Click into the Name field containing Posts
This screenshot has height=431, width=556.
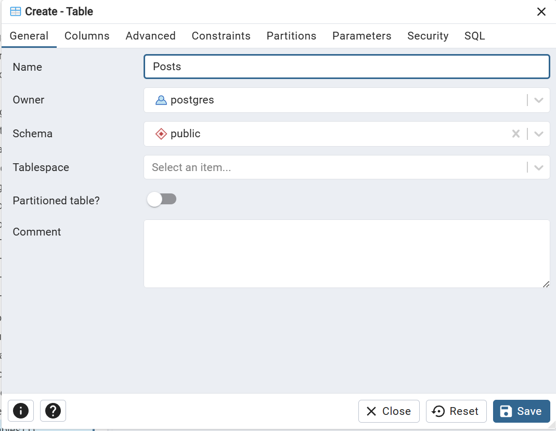click(x=346, y=67)
